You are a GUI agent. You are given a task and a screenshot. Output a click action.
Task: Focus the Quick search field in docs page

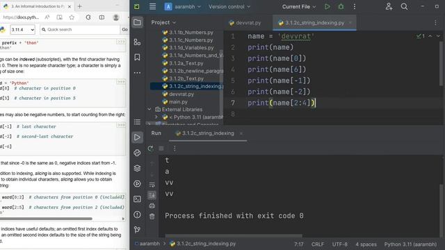coord(80,29)
